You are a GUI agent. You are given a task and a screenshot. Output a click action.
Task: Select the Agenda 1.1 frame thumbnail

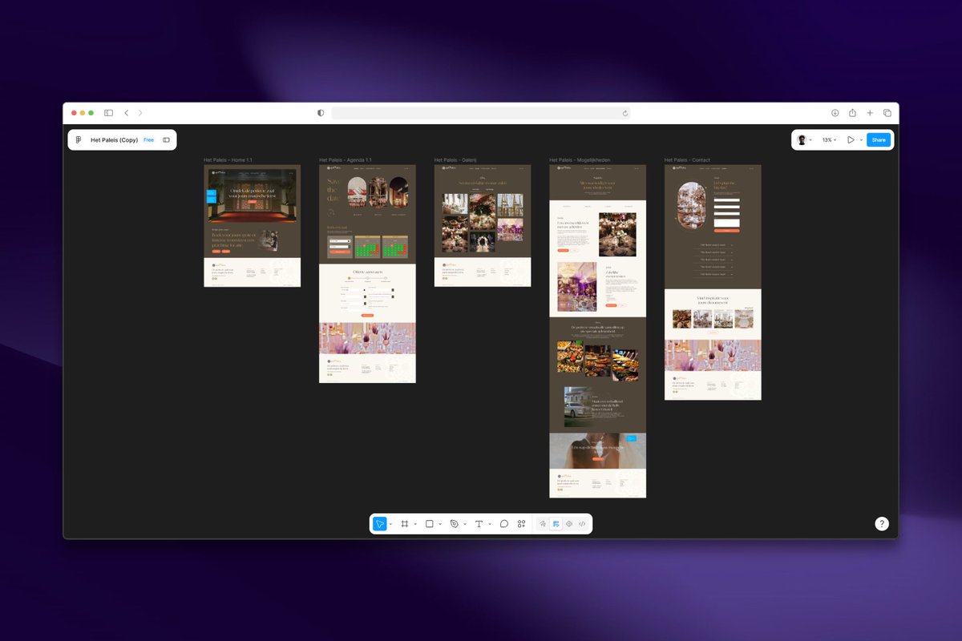coord(367,274)
